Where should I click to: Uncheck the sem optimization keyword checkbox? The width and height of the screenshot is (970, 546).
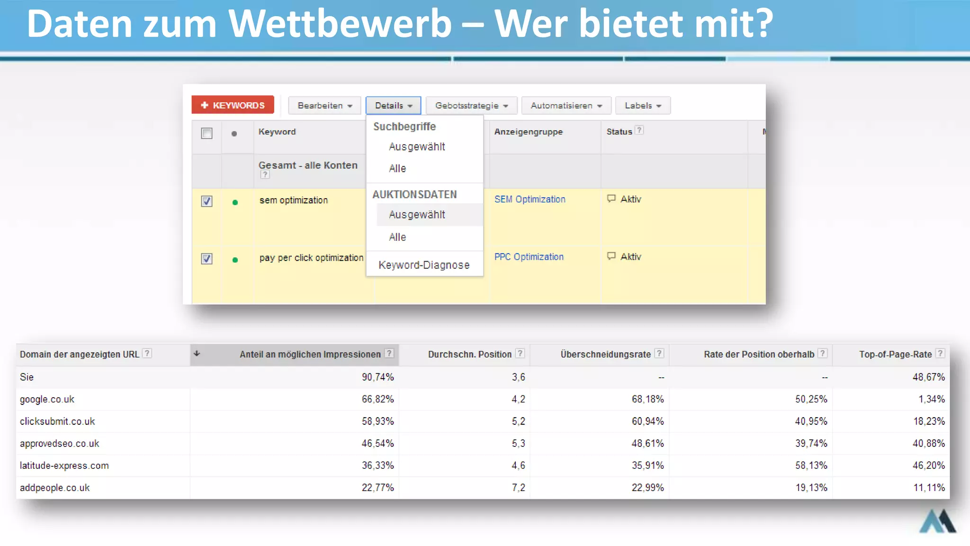207,201
